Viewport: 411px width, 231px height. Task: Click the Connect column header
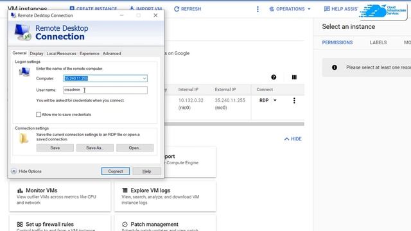[x=265, y=90]
